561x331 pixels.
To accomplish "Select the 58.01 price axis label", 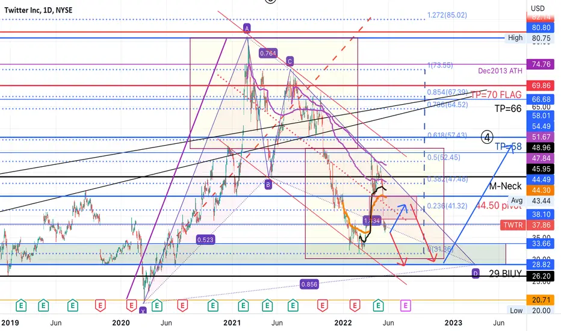I will 541,115.
